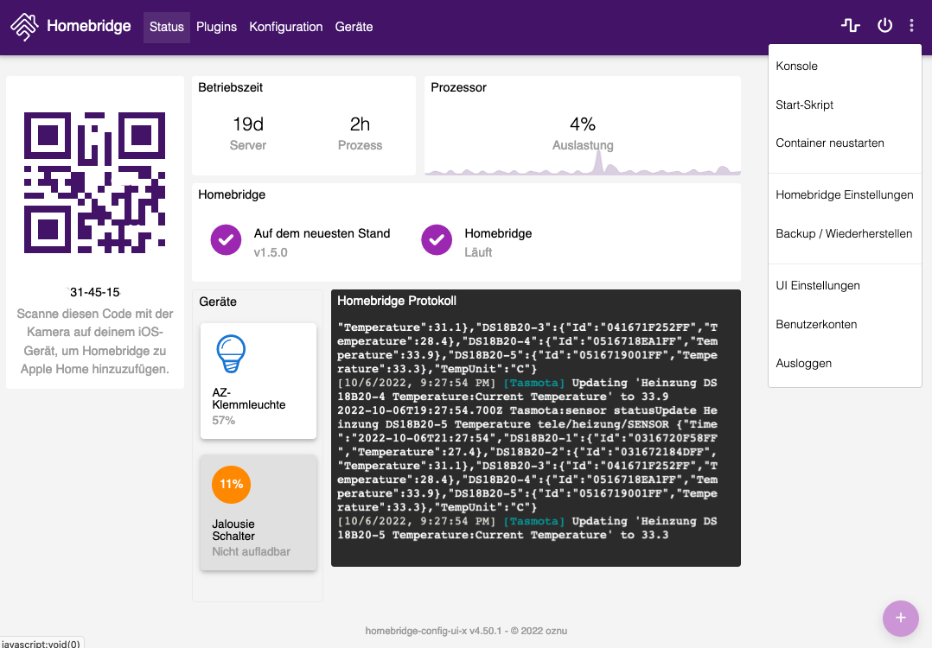This screenshot has width=932, height=648.
Task: Click the round plus add-widget button
Action: click(901, 618)
